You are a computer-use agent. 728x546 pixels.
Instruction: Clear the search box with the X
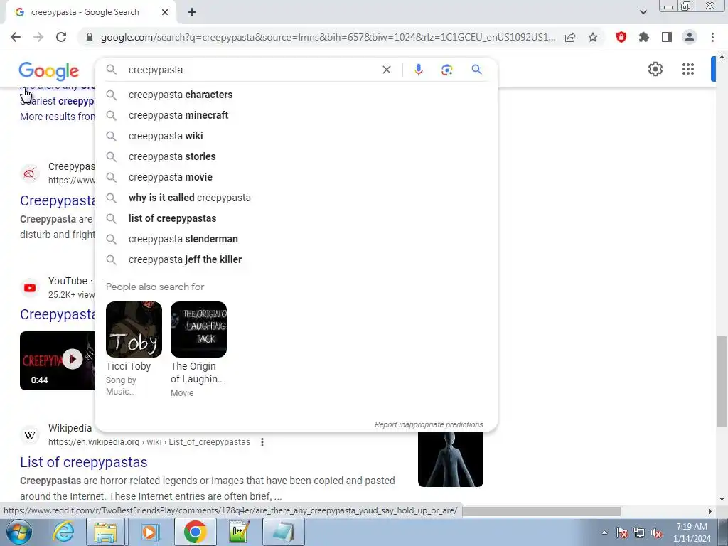click(x=386, y=70)
